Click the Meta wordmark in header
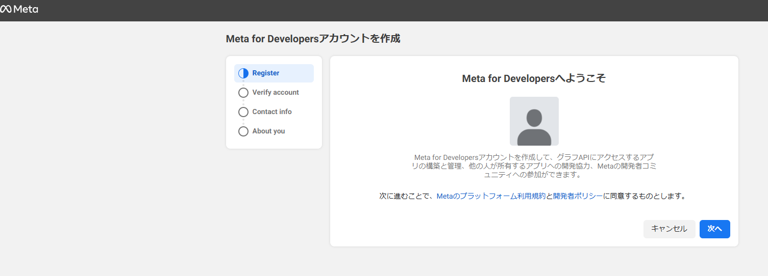The image size is (768, 276). [26, 9]
